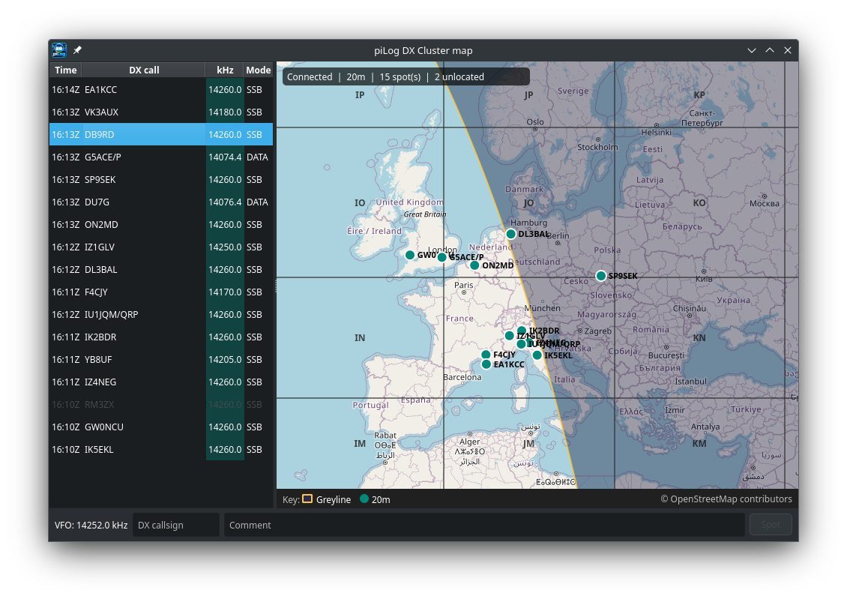Select the F4CJY map marker
Viewport: 847px width, 599px height.
(x=486, y=355)
